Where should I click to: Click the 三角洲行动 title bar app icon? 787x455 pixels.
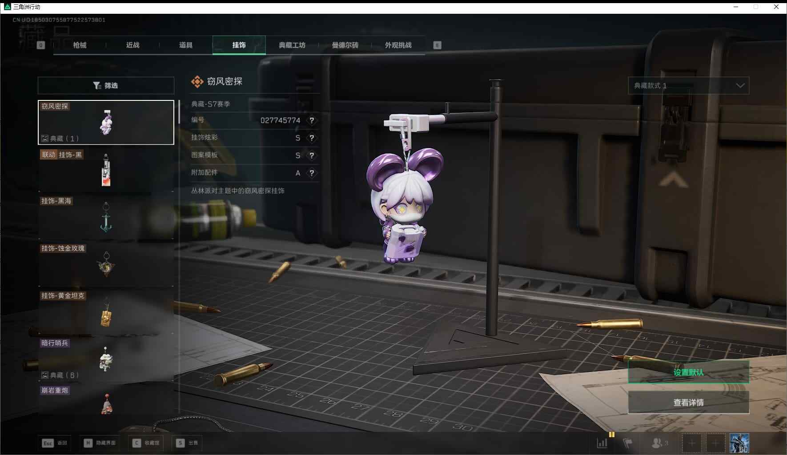pyautogui.click(x=7, y=7)
